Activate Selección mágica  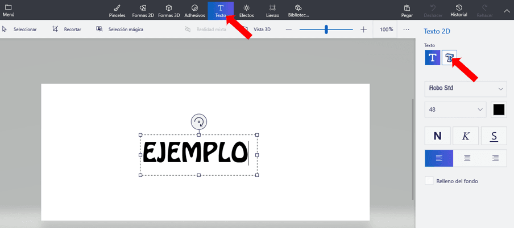[119, 29]
